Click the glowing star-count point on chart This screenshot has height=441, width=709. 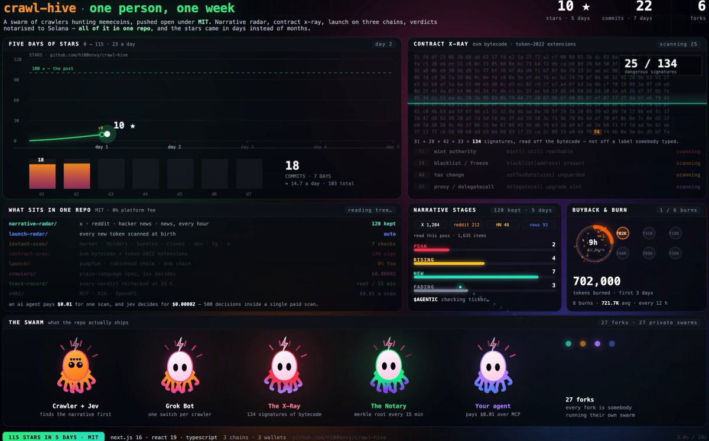(x=107, y=134)
